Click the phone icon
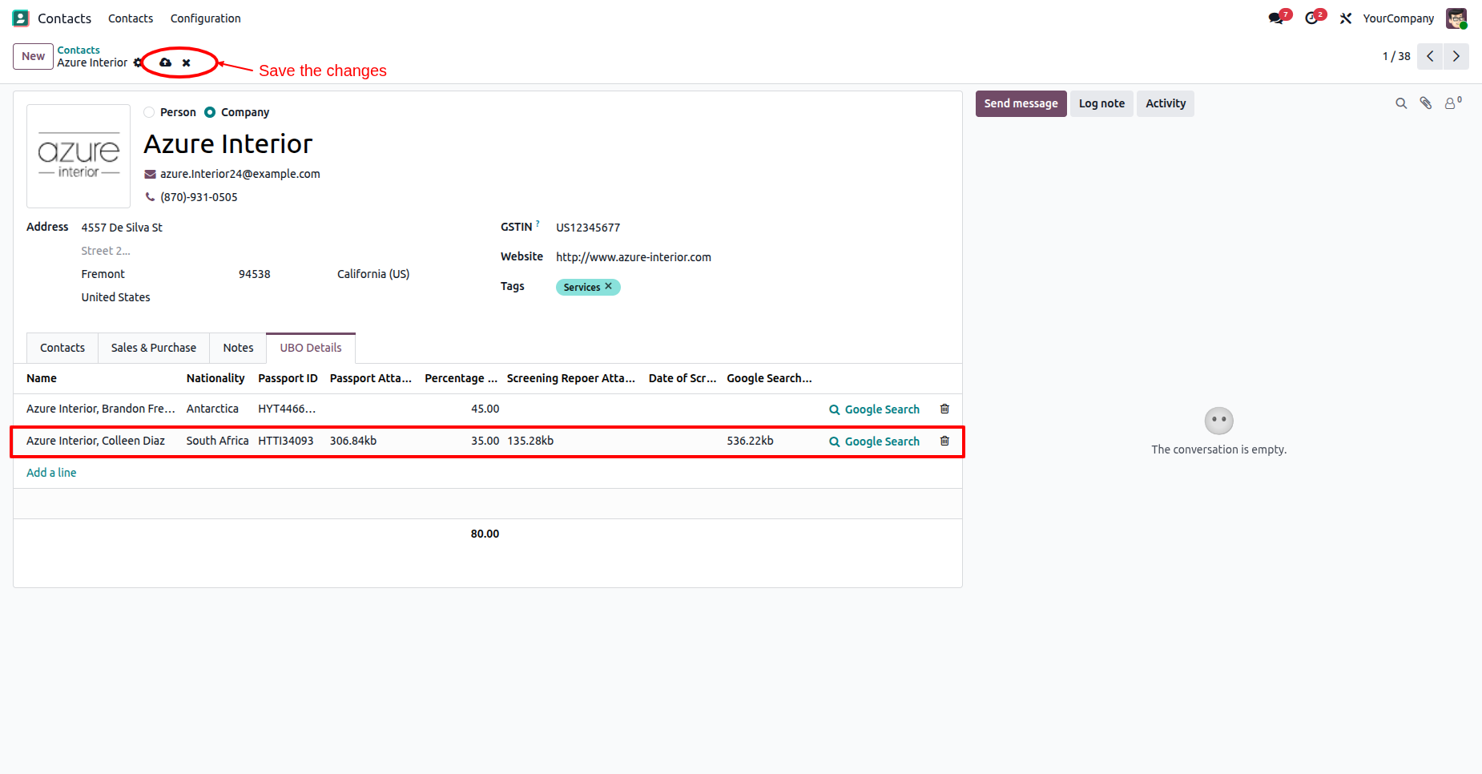The width and height of the screenshot is (1482, 774). click(150, 197)
